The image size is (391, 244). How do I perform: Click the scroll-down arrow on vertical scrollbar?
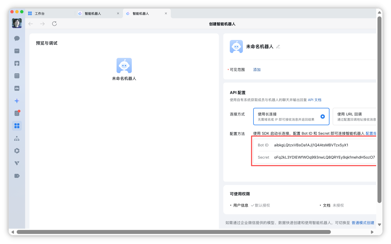pyautogui.click(x=379, y=225)
